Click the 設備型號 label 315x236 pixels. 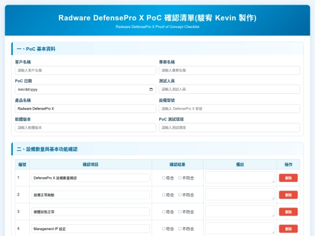pos(167,100)
